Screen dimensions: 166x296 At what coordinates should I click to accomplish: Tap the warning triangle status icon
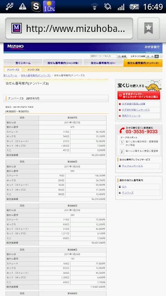pos(23,6)
